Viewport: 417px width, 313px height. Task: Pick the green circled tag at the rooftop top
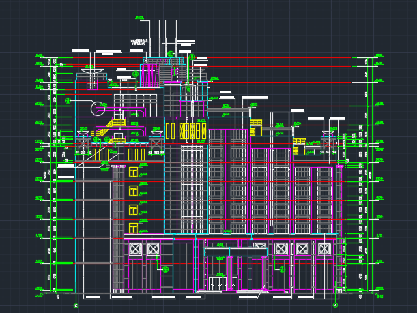pos(171,54)
